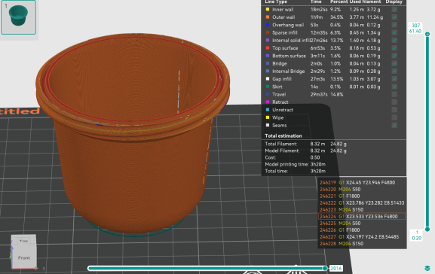This screenshot has height=274, width=435.
Task: Enable display of Travel moves
Action: tap(394, 95)
